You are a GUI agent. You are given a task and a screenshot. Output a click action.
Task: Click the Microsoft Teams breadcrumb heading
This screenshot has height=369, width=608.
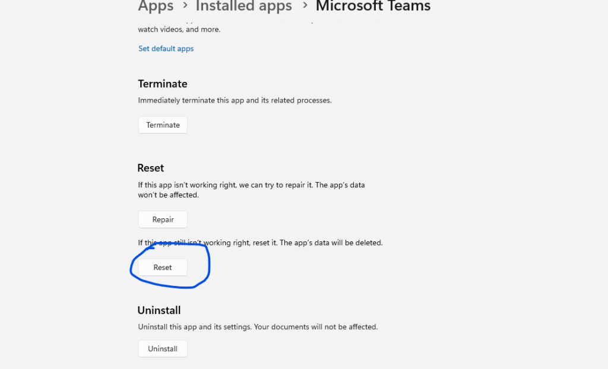373,7
